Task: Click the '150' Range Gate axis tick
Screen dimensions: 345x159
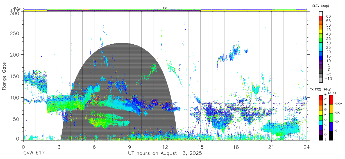Action: pyautogui.click(x=15, y=76)
